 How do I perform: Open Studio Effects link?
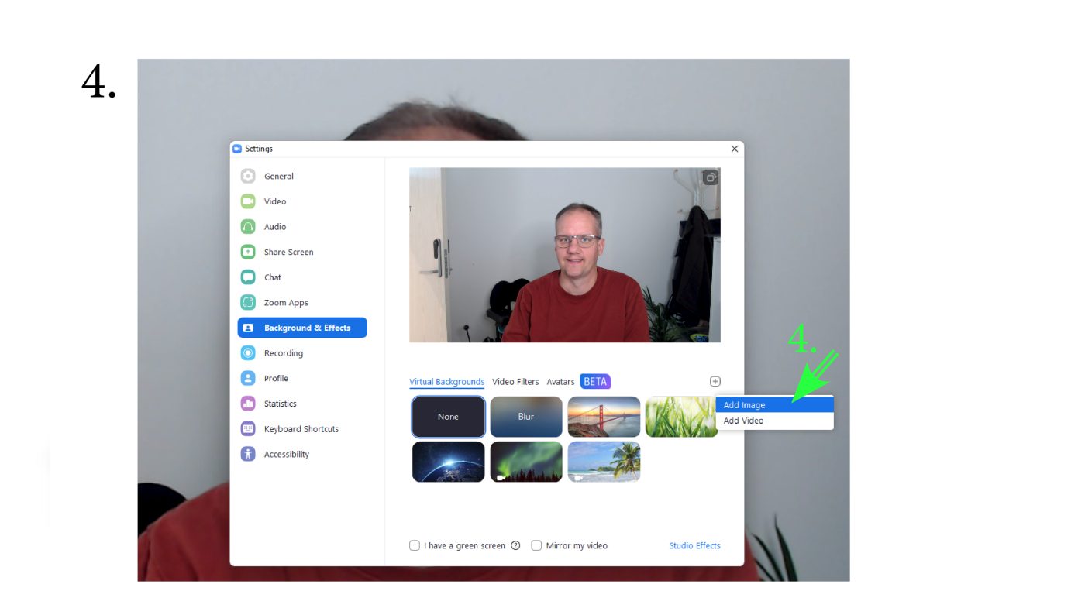(x=694, y=545)
